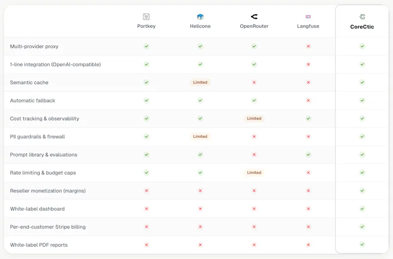Click the OpenRouter logo icon
Viewport: 393px width, 259px height.
tap(254, 17)
